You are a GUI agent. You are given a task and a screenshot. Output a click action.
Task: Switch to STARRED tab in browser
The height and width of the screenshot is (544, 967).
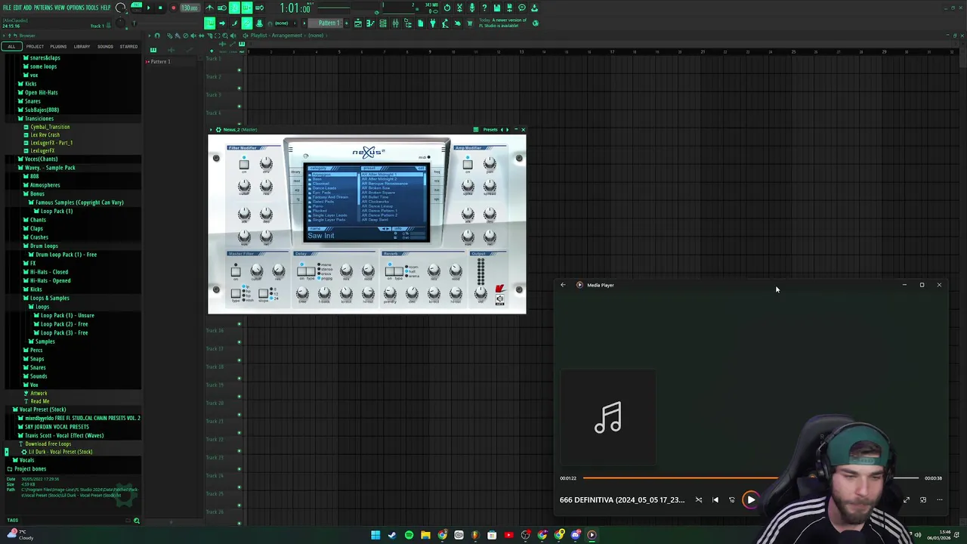[128, 47]
